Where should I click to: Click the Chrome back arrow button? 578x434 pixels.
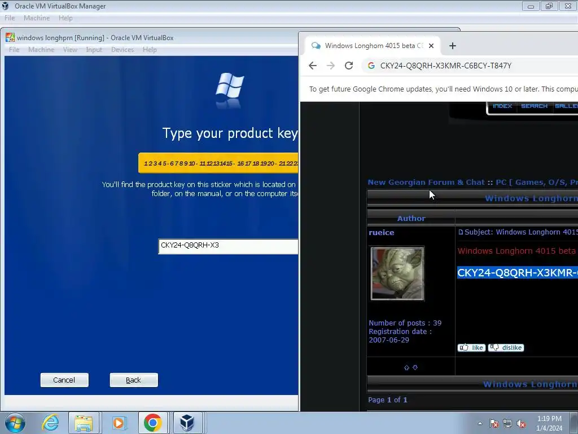313,66
